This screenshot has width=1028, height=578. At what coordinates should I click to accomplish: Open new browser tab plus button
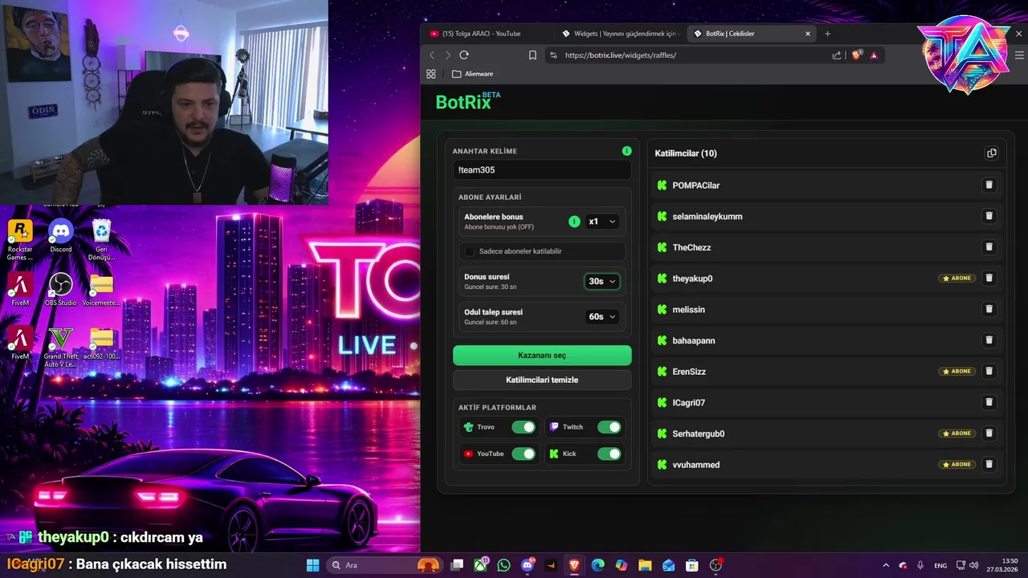[827, 34]
